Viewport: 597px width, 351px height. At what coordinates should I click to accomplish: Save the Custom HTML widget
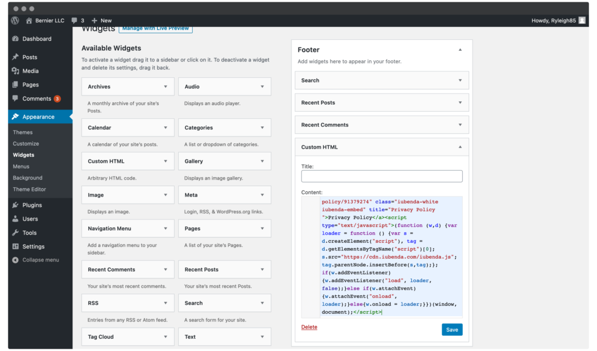(x=452, y=330)
